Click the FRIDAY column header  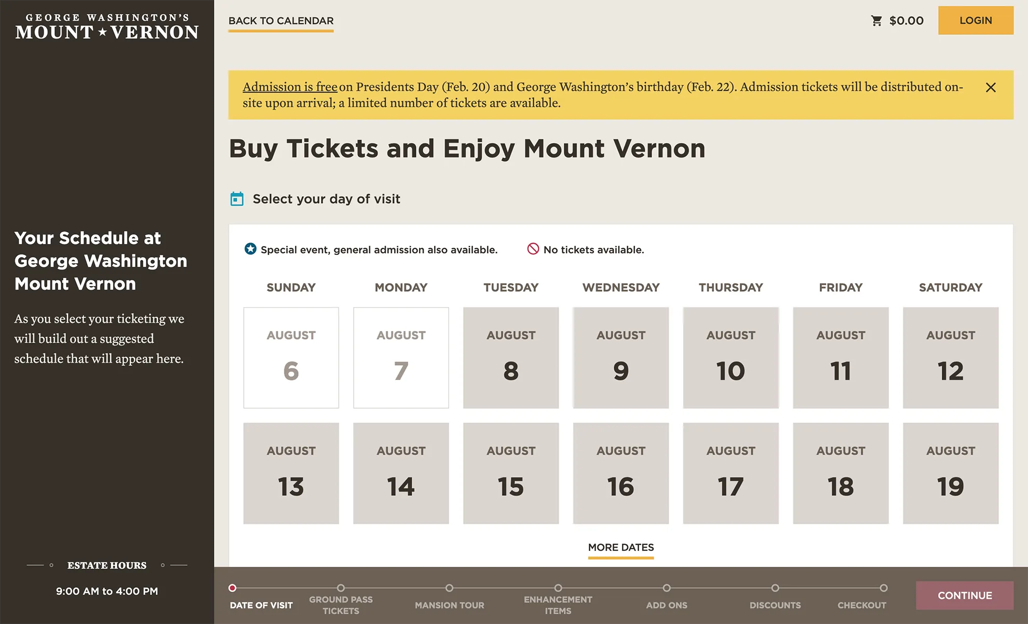pyautogui.click(x=841, y=288)
